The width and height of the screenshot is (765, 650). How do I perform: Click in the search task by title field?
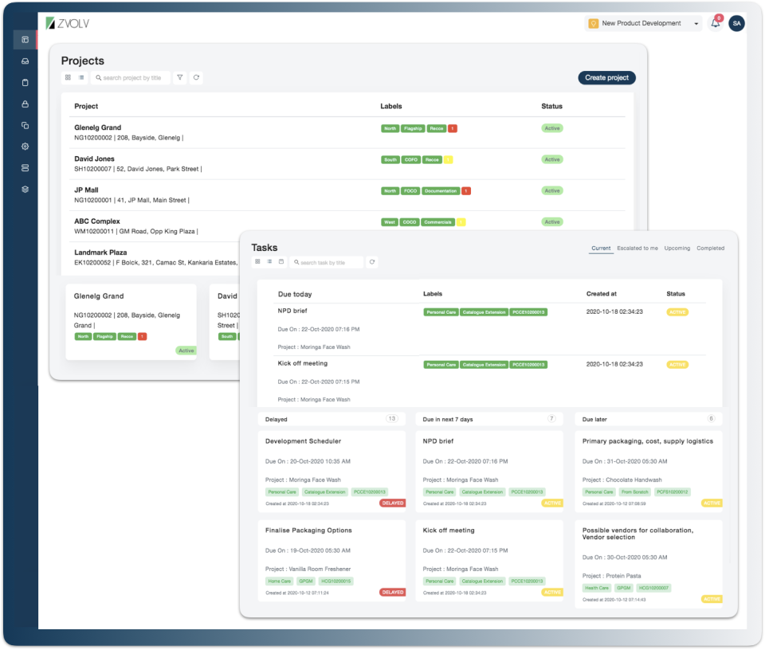pos(325,261)
